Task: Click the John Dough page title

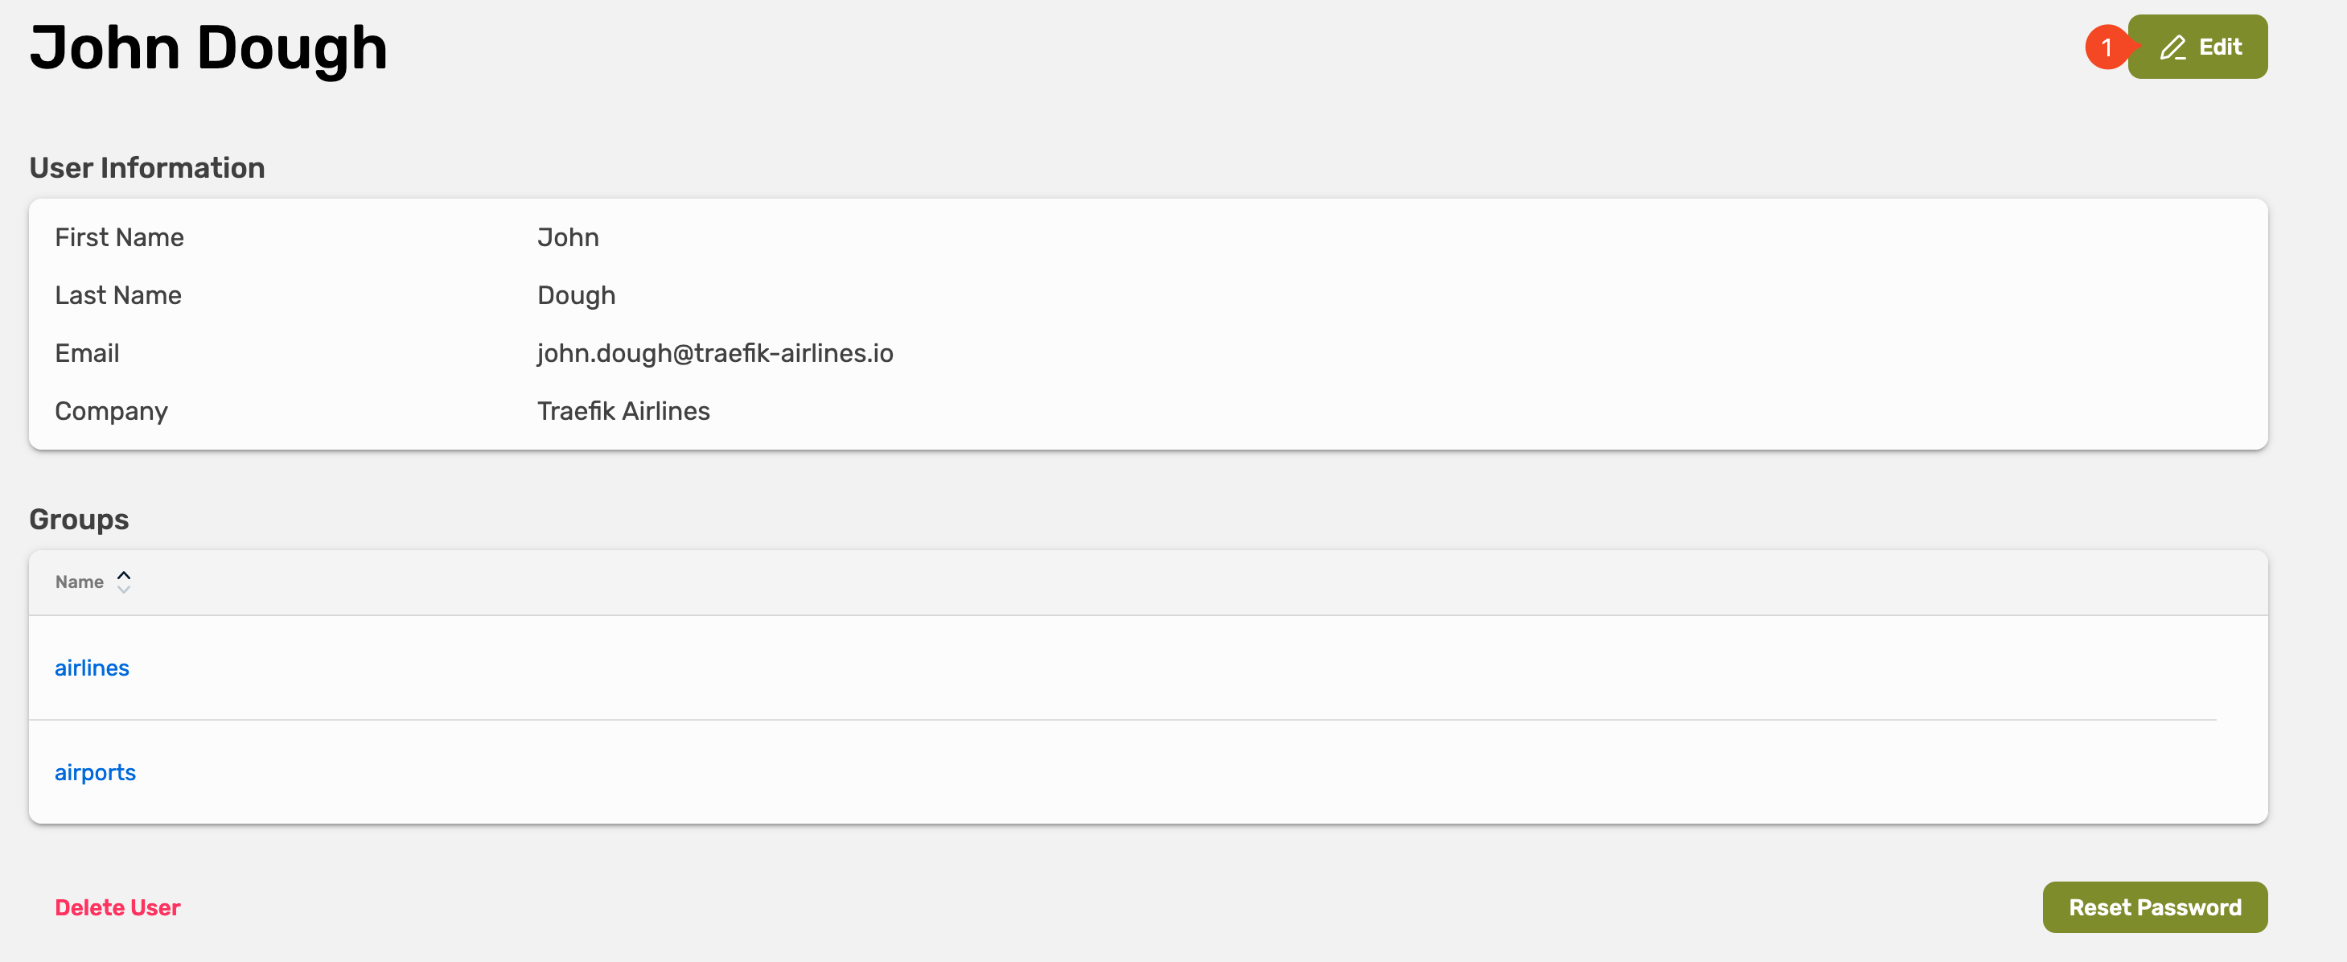Action: 208,47
